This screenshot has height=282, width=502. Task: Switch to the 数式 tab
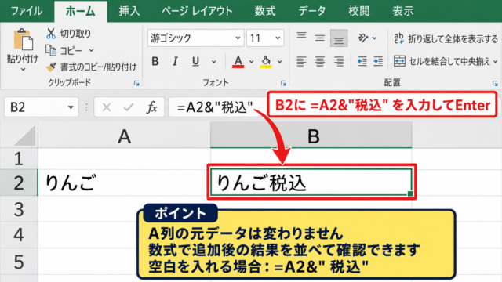point(265,11)
